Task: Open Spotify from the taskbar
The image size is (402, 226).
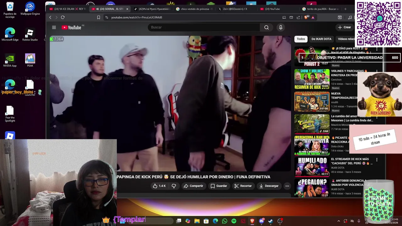Action: click(x=234, y=221)
